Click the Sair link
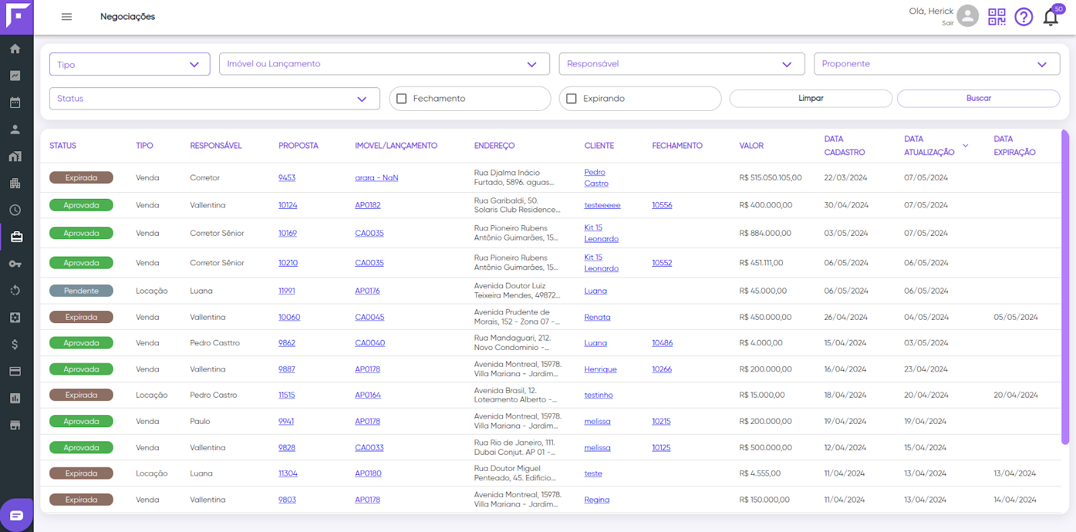Viewport: 1076px width, 532px height. point(948,23)
